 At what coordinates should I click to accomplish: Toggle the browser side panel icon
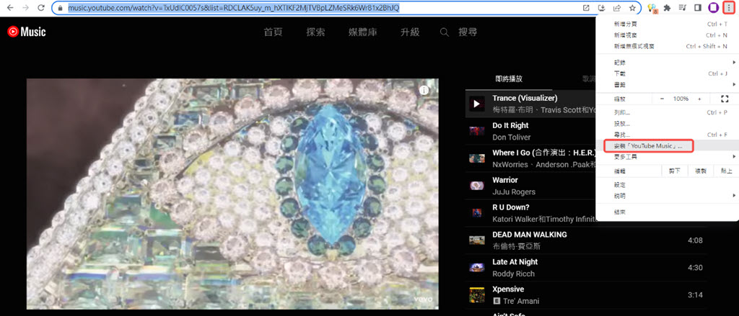699,8
